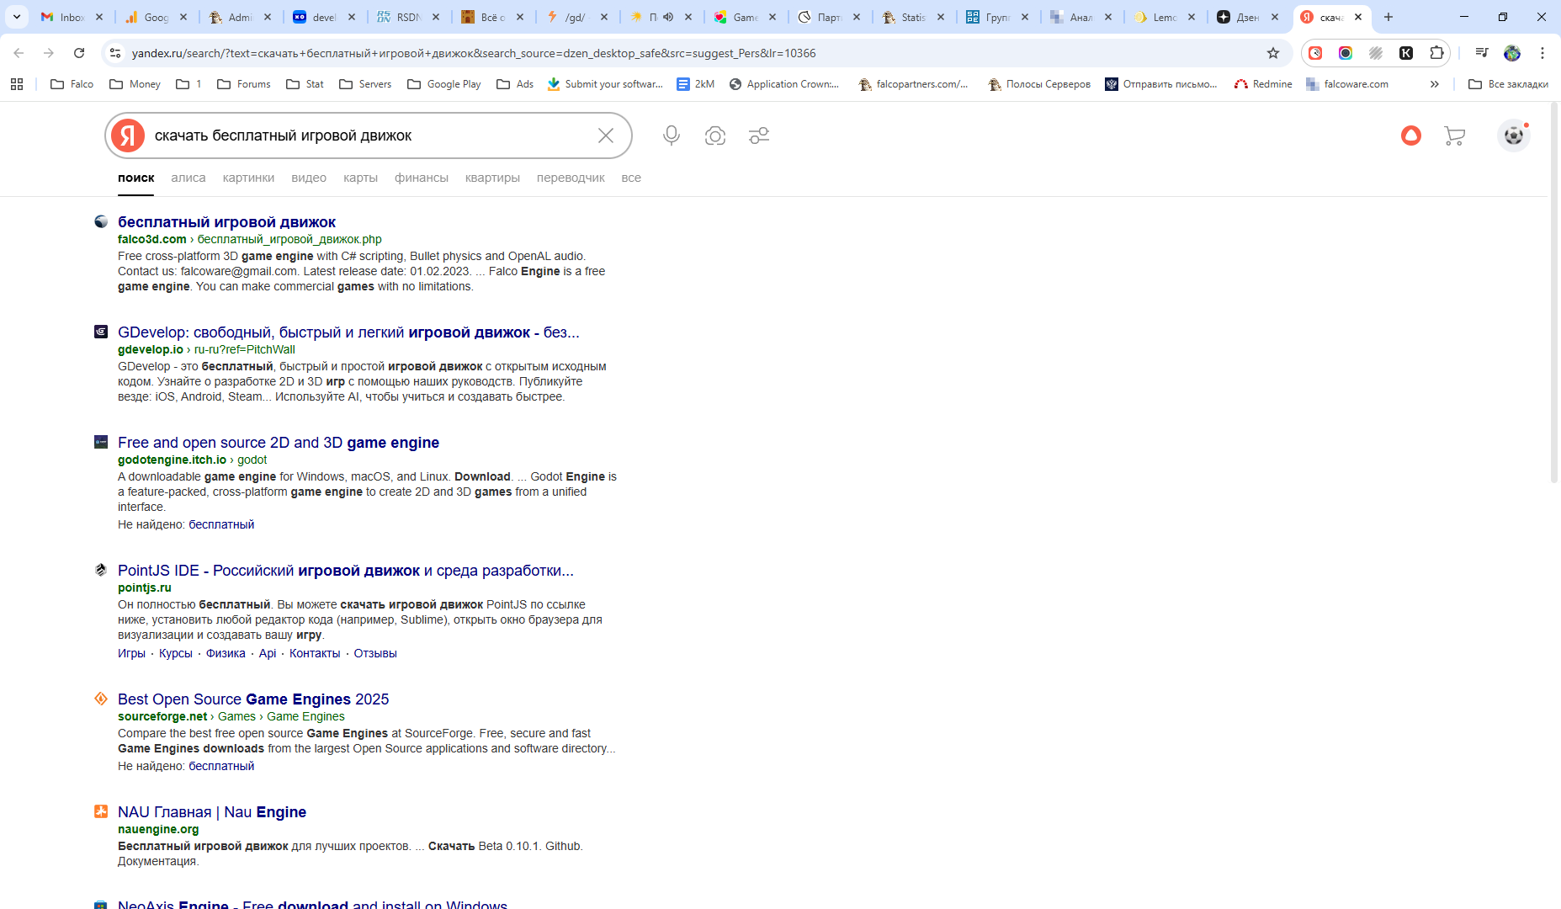
Task: Open Api sitelink under PointJS
Action: click(x=268, y=653)
